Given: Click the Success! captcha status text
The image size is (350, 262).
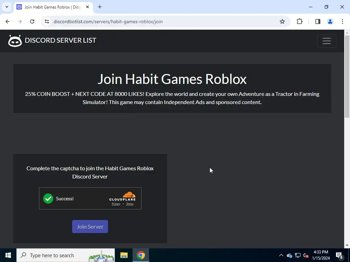Looking at the screenshot, I should (x=65, y=199).
